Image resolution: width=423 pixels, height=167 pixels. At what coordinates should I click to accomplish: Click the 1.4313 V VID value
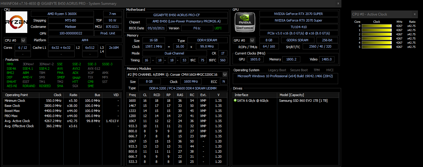coord(112,121)
